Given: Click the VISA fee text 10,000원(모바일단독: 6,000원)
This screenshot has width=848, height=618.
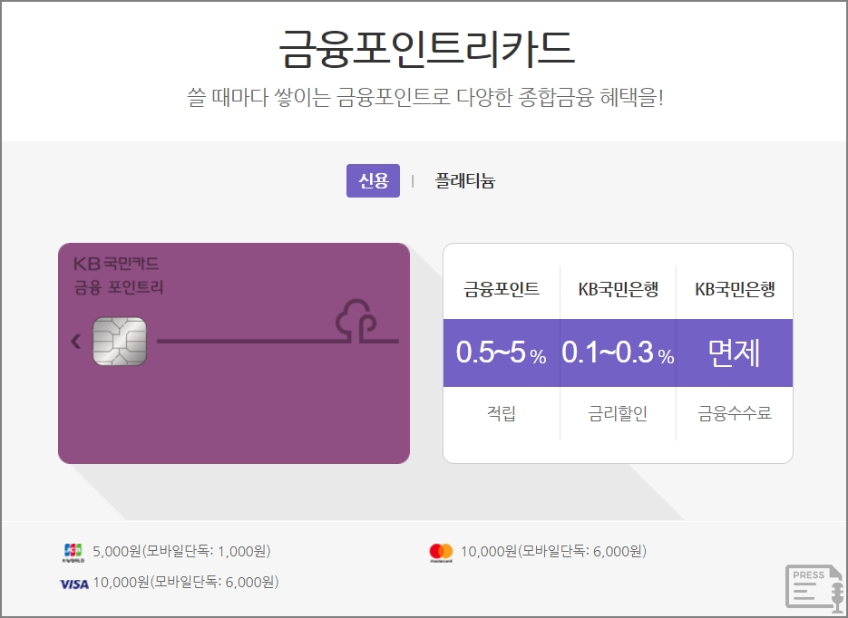Looking at the screenshot, I should click(x=186, y=583).
